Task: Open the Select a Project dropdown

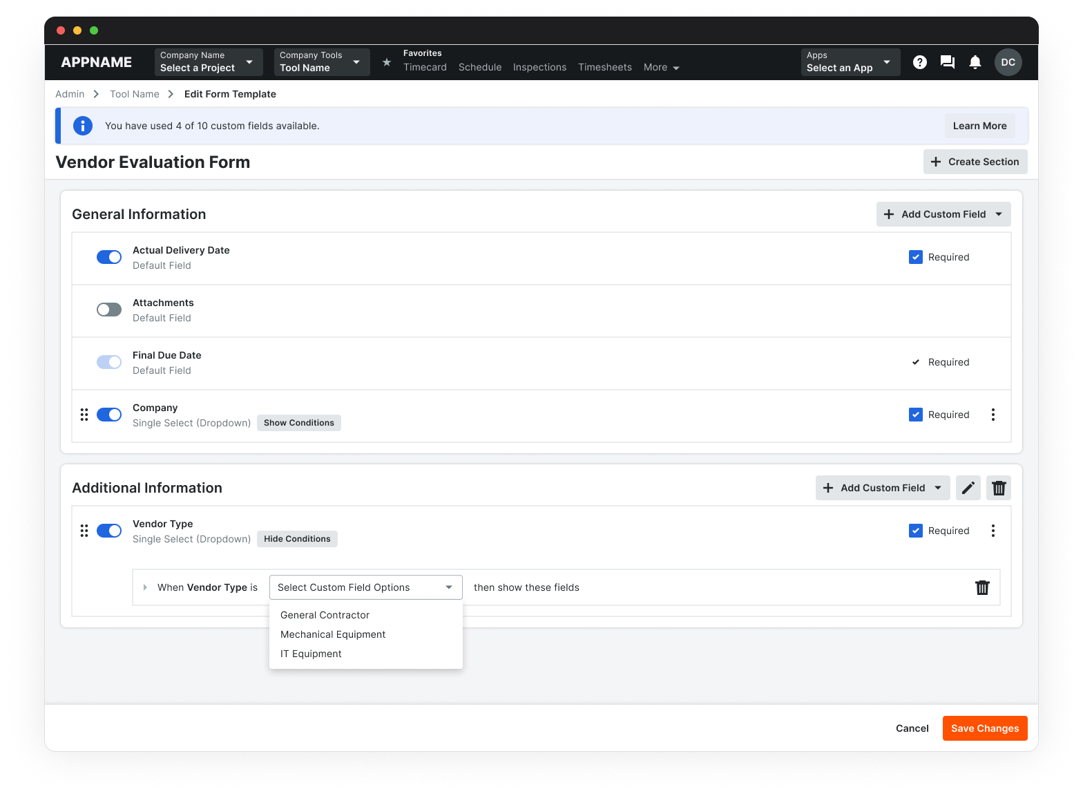Action: [209, 62]
